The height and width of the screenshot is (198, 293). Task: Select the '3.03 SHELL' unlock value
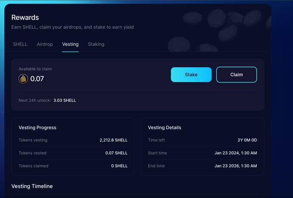(65, 101)
